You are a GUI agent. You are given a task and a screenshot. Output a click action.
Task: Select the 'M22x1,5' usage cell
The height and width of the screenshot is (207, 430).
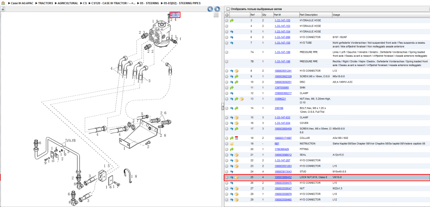tap(337, 189)
